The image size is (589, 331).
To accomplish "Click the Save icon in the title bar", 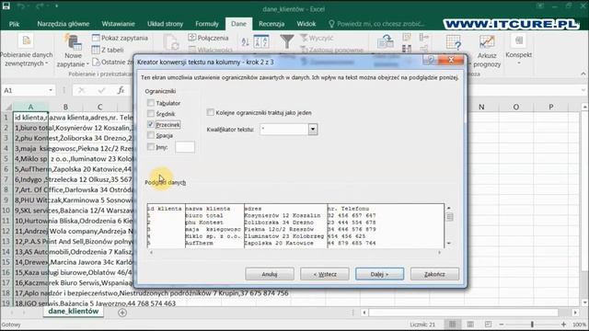I will pyautogui.click(x=6, y=6).
